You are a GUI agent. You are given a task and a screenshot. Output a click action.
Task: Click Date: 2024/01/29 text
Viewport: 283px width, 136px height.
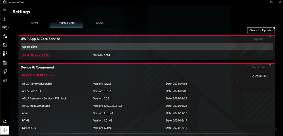176,98
